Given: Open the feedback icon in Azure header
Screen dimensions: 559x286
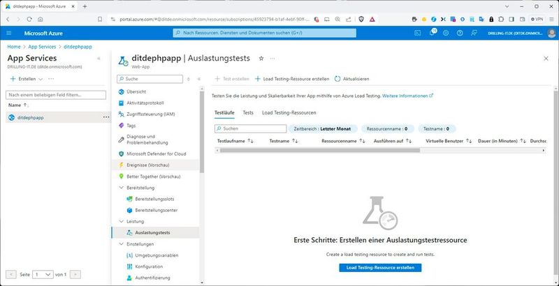Looking at the screenshot, I should pos(474,33).
